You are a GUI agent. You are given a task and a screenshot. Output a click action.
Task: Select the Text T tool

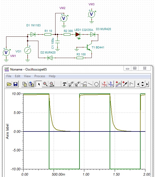tap(64, 84)
